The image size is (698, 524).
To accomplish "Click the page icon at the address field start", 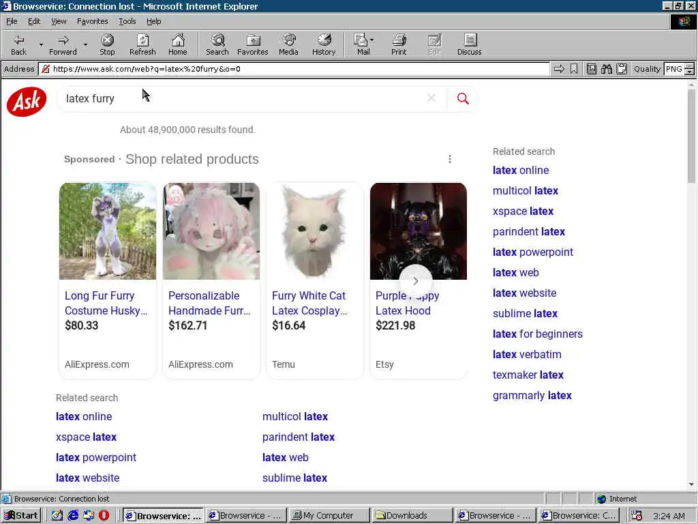I will 46,69.
